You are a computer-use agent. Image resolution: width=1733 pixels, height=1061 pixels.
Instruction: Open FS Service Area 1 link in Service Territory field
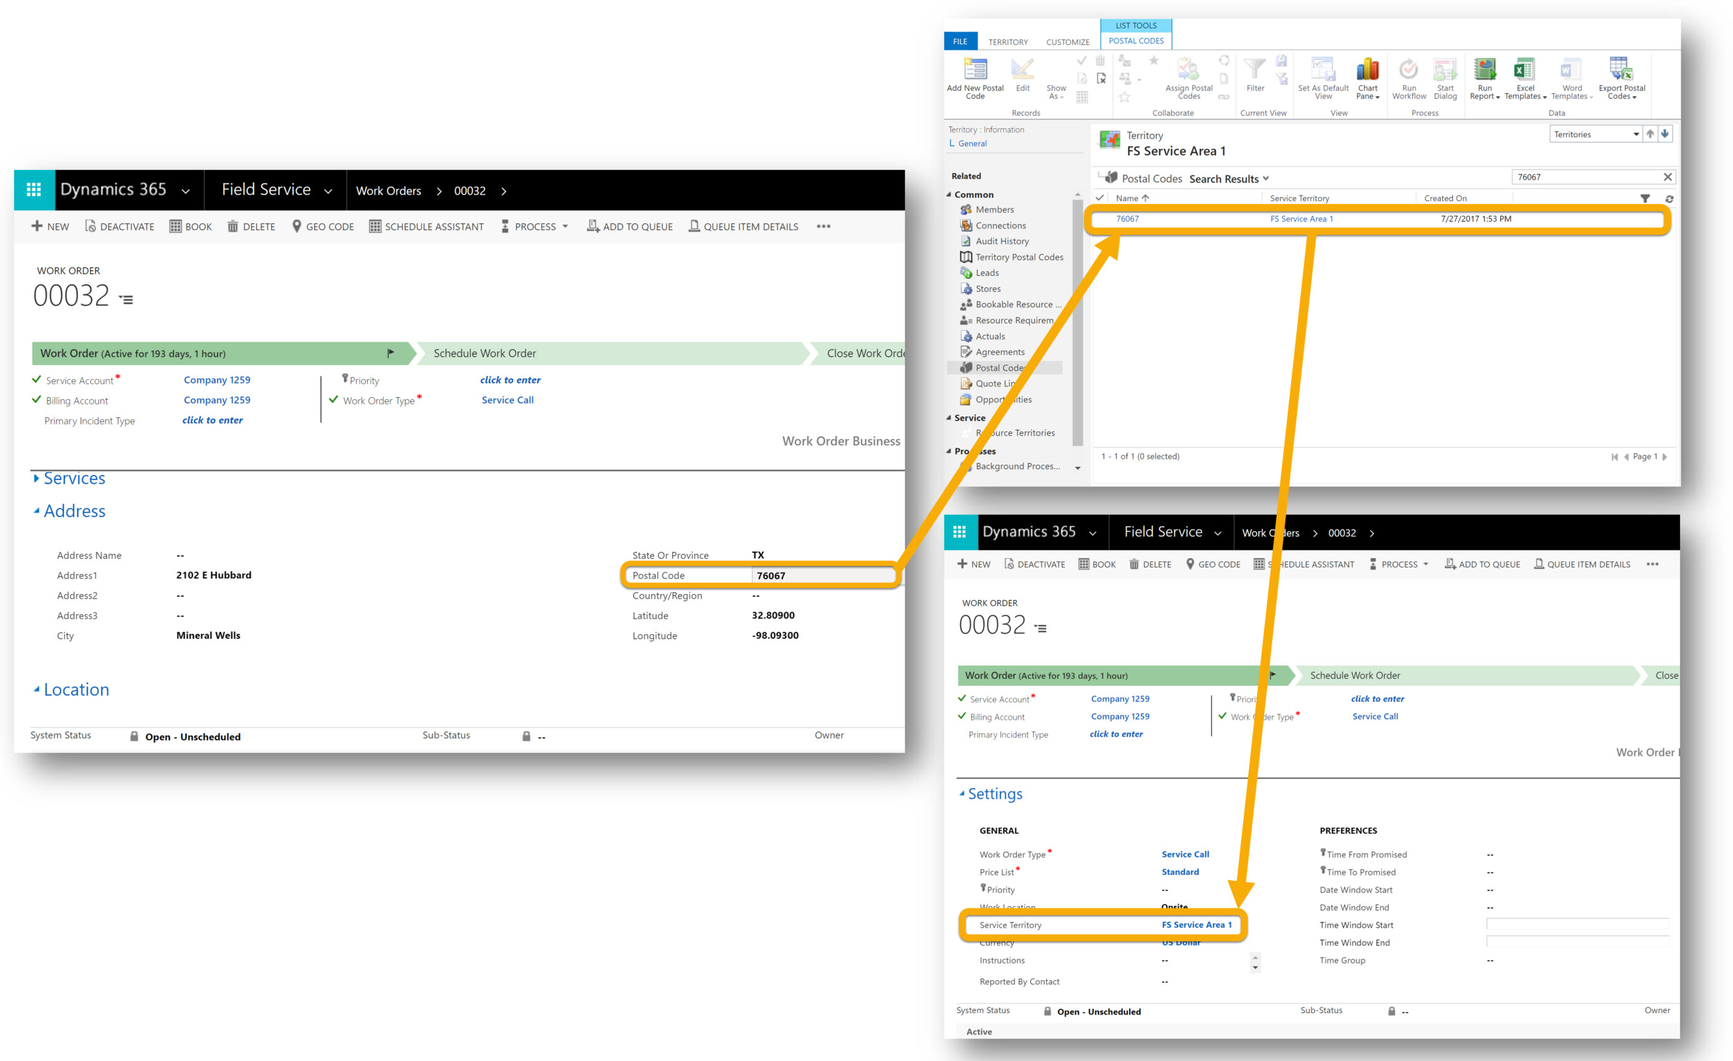tap(1196, 925)
